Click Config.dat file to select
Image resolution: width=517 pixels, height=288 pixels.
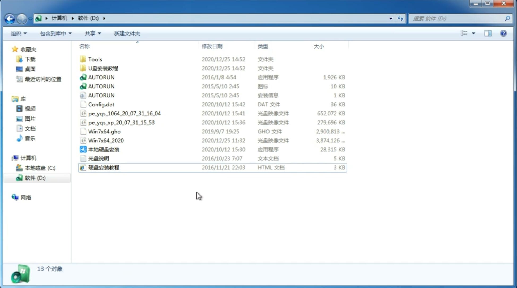point(101,104)
